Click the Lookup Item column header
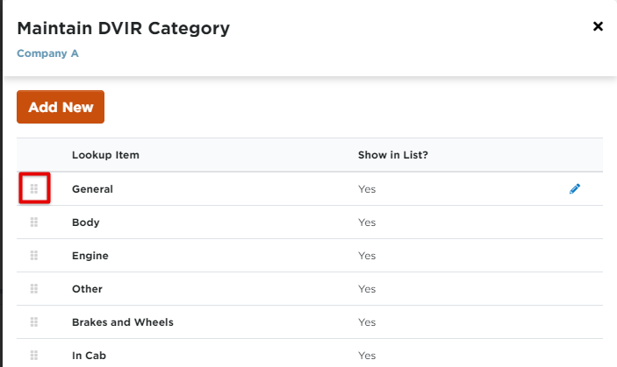 (x=105, y=155)
